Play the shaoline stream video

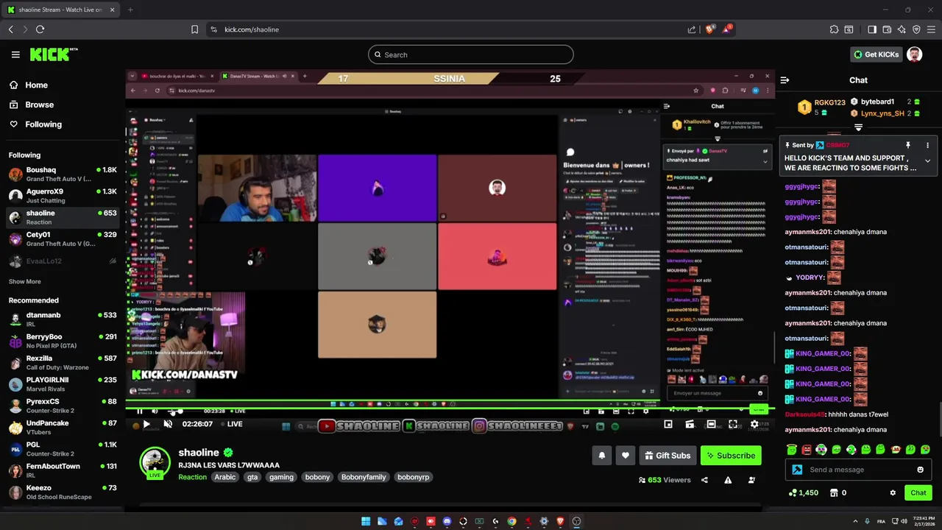click(146, 424)
